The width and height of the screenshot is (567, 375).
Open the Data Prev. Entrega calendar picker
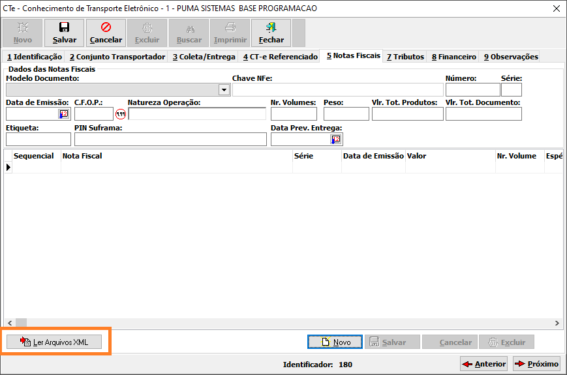pyautogui.click(x=335, y=140)
